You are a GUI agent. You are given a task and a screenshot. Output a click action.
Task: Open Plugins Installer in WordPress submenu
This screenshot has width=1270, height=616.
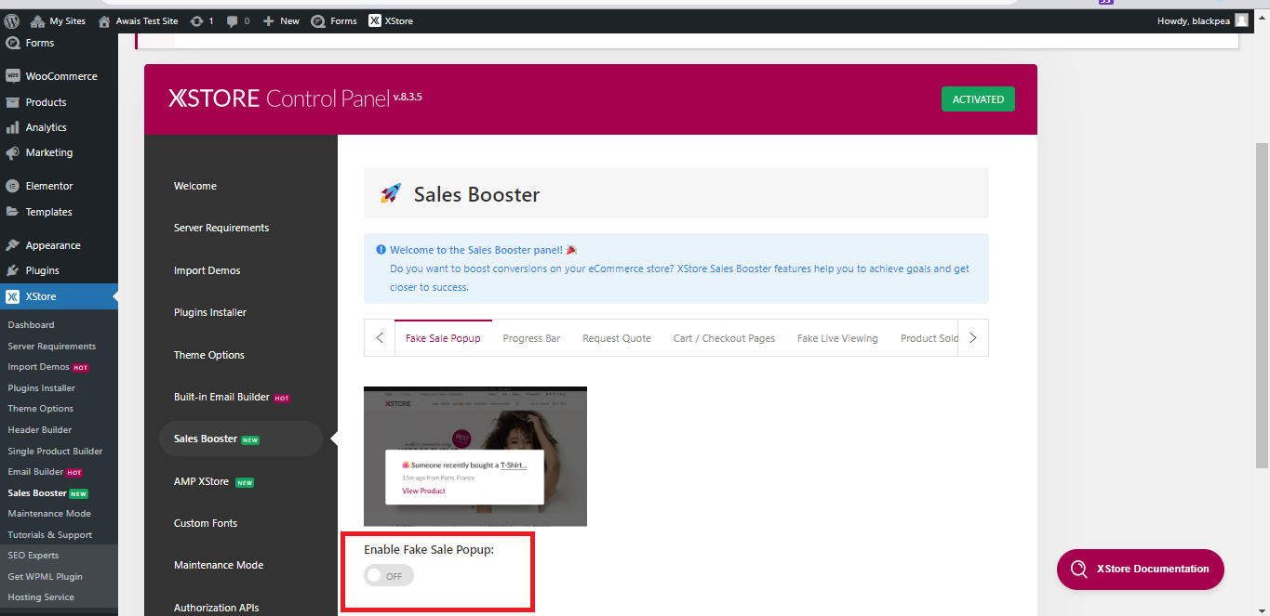[x=41, y=388]
